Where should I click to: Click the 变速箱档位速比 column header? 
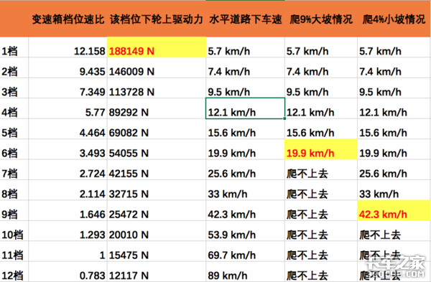tap(68, 19)
